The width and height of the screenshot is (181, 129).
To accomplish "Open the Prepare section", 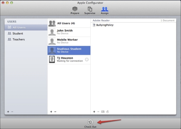I will pyautogui.click(x=75, y=10).
